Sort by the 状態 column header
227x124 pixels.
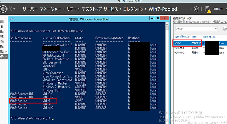tap(194, 37)
